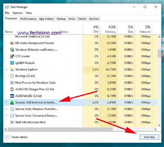
Task: Click the 7,3 MB memory value
Action: coord(111,116)
